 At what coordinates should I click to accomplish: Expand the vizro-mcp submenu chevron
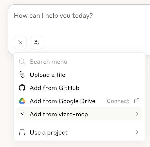[x=137, y=114]
